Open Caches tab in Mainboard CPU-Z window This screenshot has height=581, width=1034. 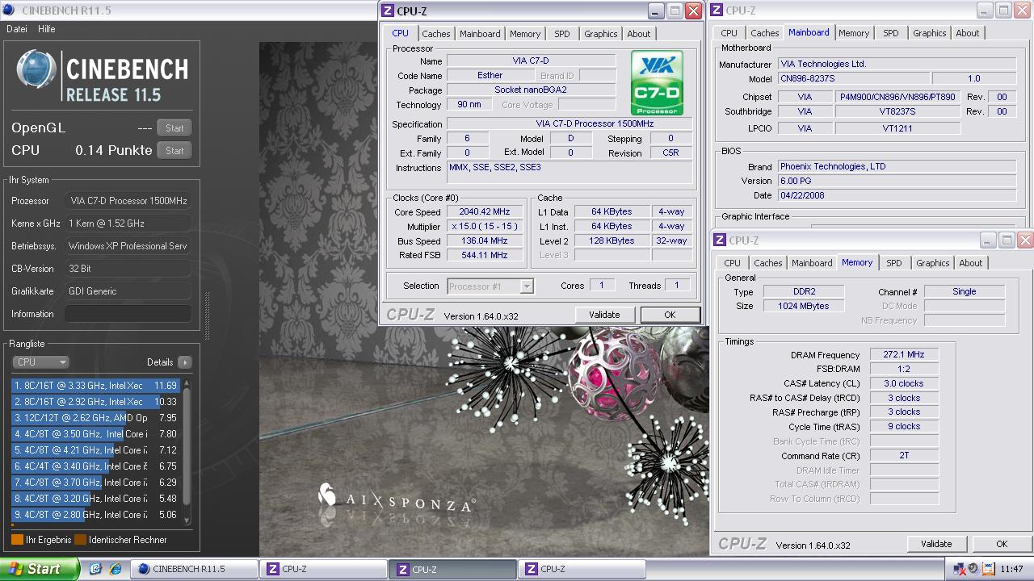765,33
